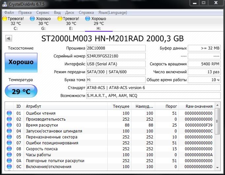Click the disk model title ST2000LM003 HN-M201RAD
The image size is (225, 175).
pos(93,39)
